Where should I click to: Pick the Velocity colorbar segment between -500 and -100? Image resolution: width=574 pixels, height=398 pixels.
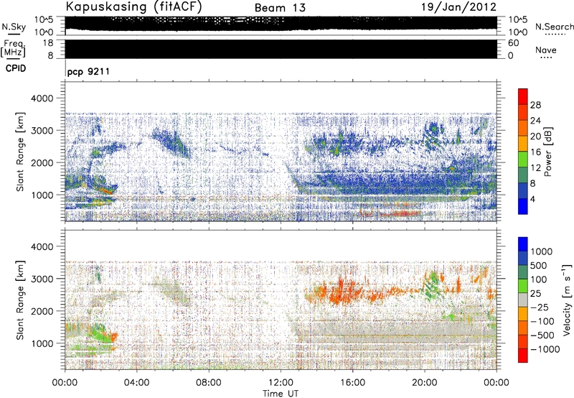(523, 328)
